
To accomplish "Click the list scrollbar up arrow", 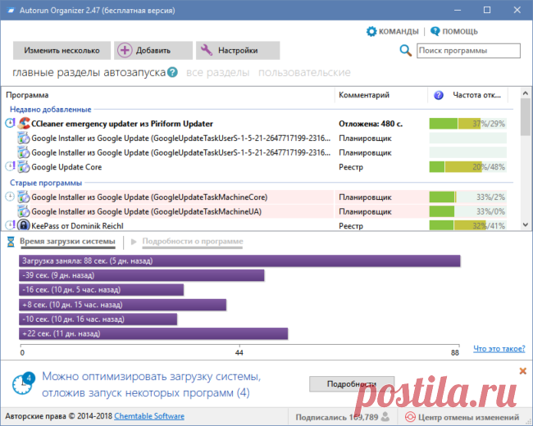I will pyautogui.click(x=525, y=93).
